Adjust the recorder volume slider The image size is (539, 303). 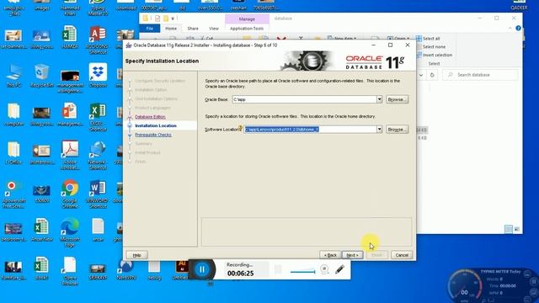coord(302,271)
